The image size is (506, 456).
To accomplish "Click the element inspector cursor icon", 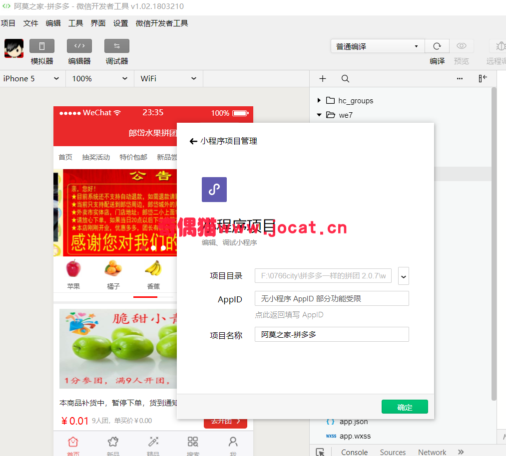I will 320,452.
